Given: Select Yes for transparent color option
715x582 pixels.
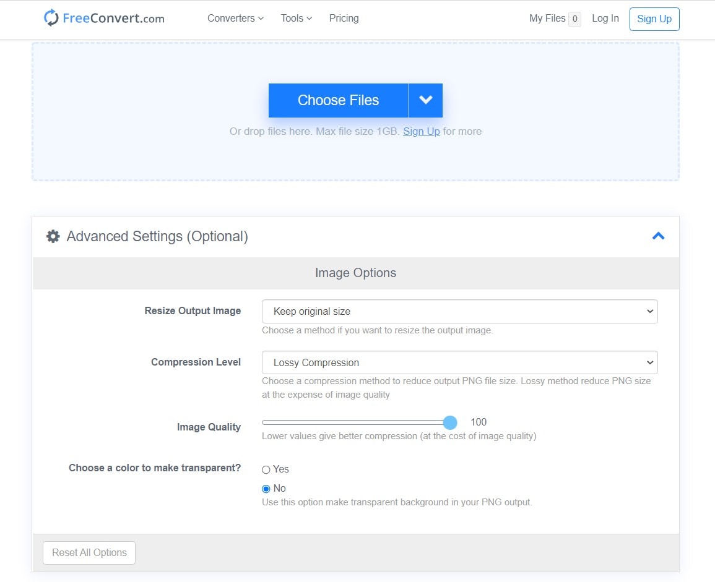Looking at the screenshot, I should pyautogui.click(x=266, y=469).
